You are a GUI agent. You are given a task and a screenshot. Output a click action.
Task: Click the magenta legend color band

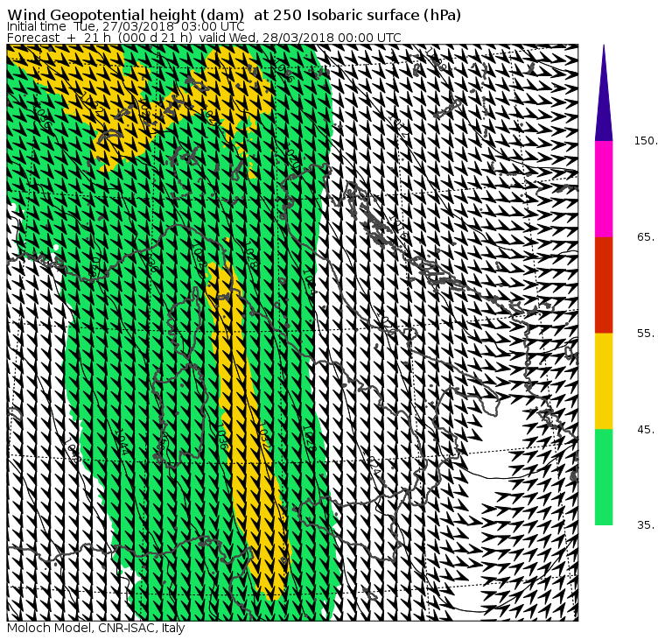(604, 189)
